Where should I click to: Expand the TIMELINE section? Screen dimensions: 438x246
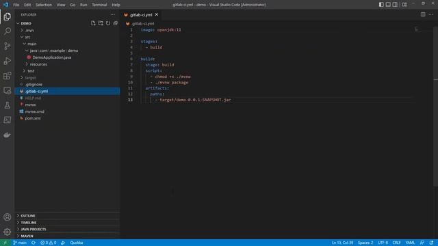67,223
